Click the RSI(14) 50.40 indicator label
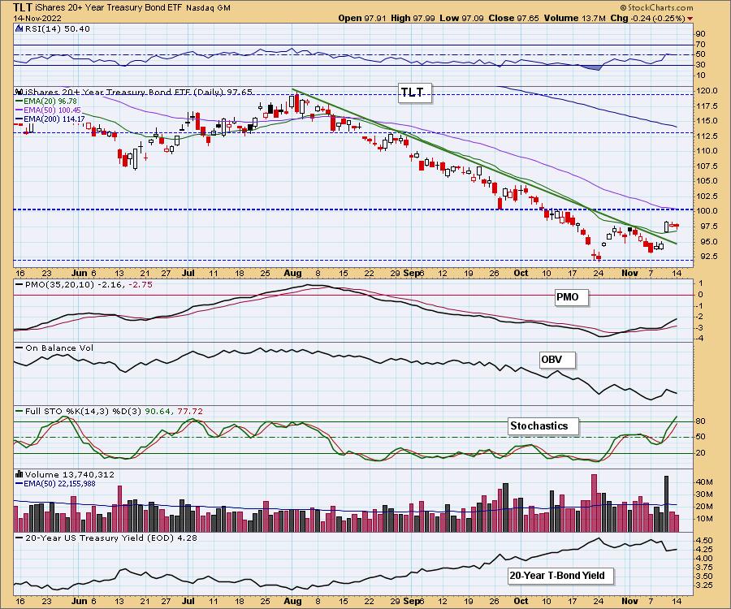 pos(57,28)
